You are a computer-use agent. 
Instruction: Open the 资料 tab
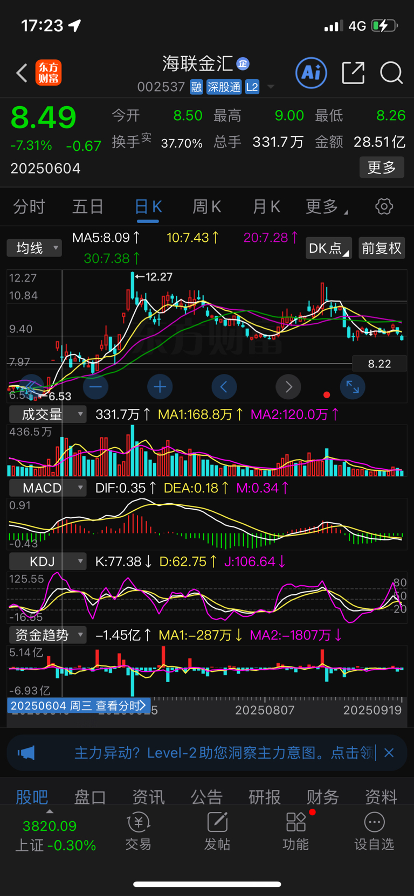point(381,796)
